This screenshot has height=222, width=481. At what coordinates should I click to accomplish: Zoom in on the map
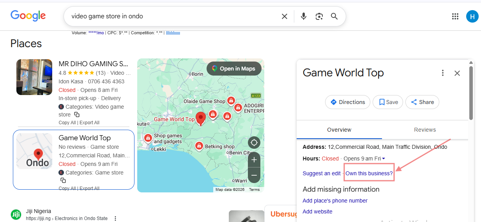(254, 160)
